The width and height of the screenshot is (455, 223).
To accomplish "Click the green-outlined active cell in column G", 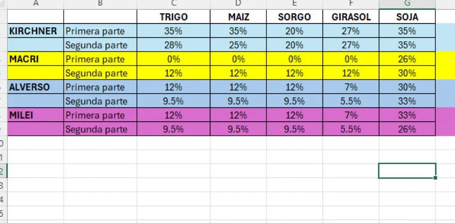I will pos(407,170).
